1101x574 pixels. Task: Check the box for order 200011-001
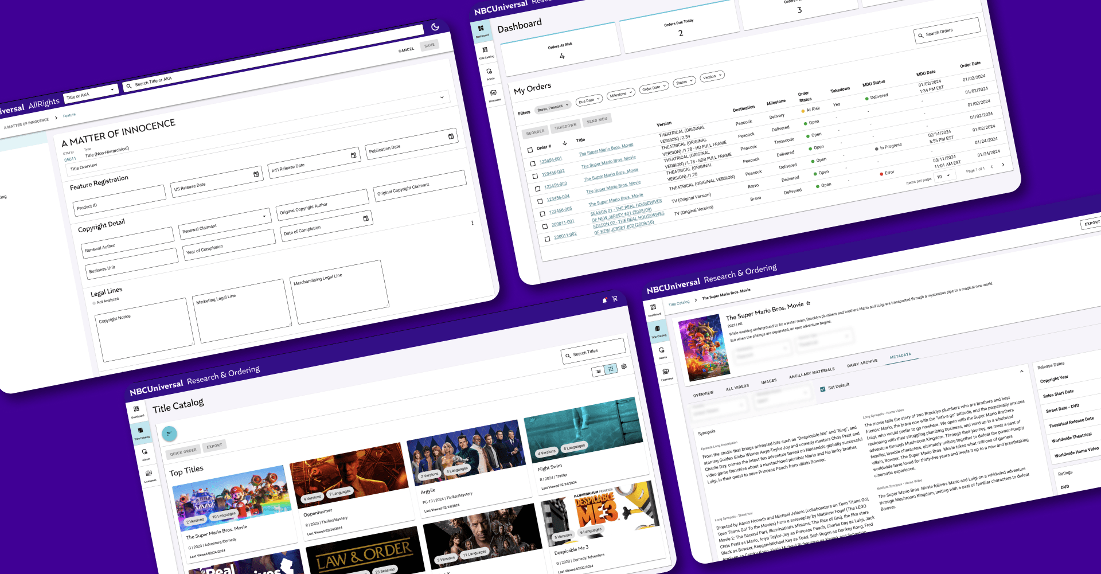545,227
